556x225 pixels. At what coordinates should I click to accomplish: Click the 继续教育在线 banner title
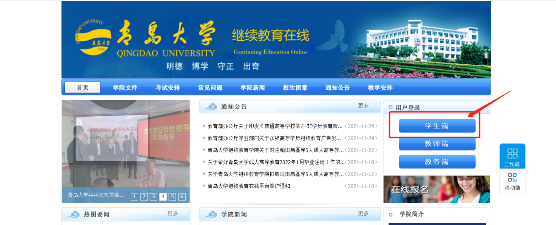[x=271, y=35]
